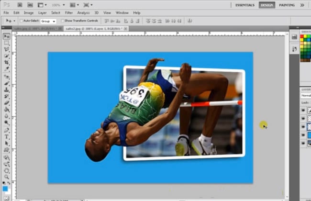The image size is (311, 201).
Task: Open the Image menu
Action: 29,13
